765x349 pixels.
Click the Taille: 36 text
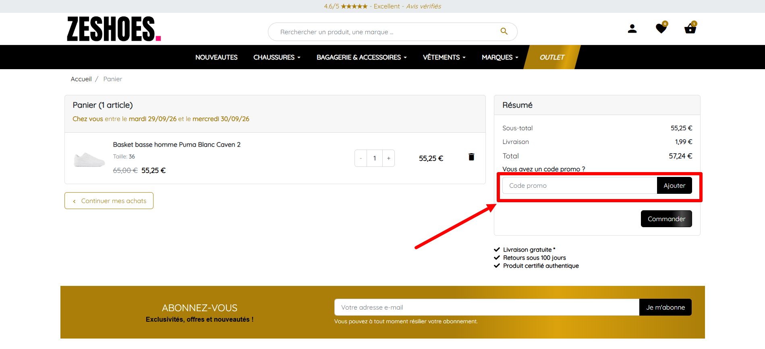coord(124,156)
